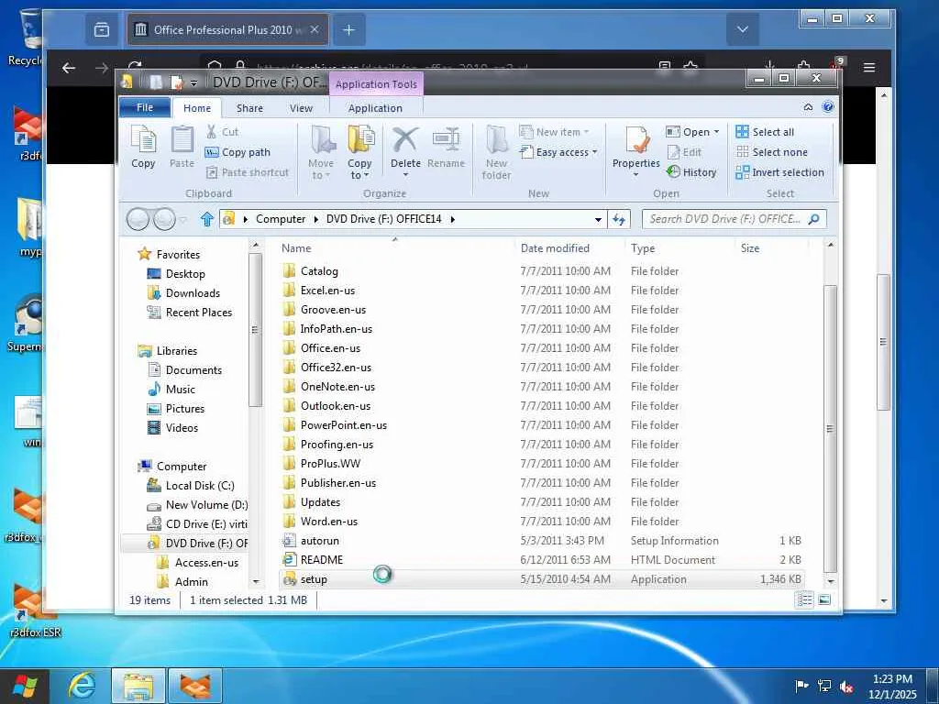Sort by Size column header

[x=750, y=247]
